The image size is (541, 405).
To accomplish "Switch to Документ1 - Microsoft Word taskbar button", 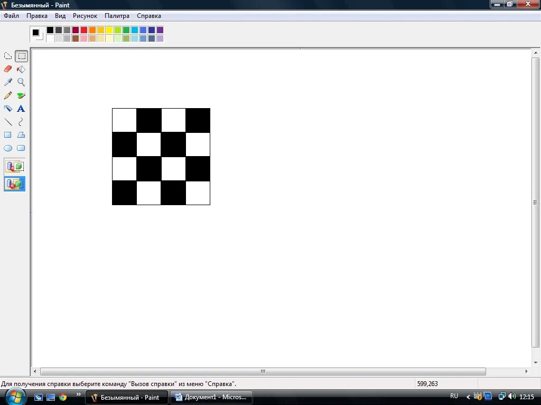I will (x=211, y=397).
